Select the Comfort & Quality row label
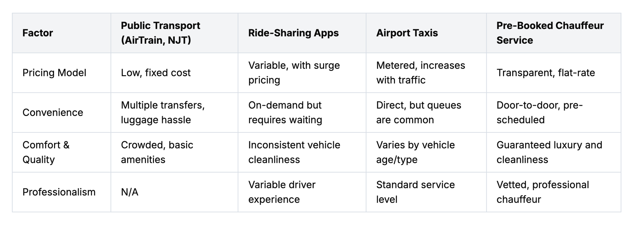This screenshot has width=633, height=226. click(61, 152)
